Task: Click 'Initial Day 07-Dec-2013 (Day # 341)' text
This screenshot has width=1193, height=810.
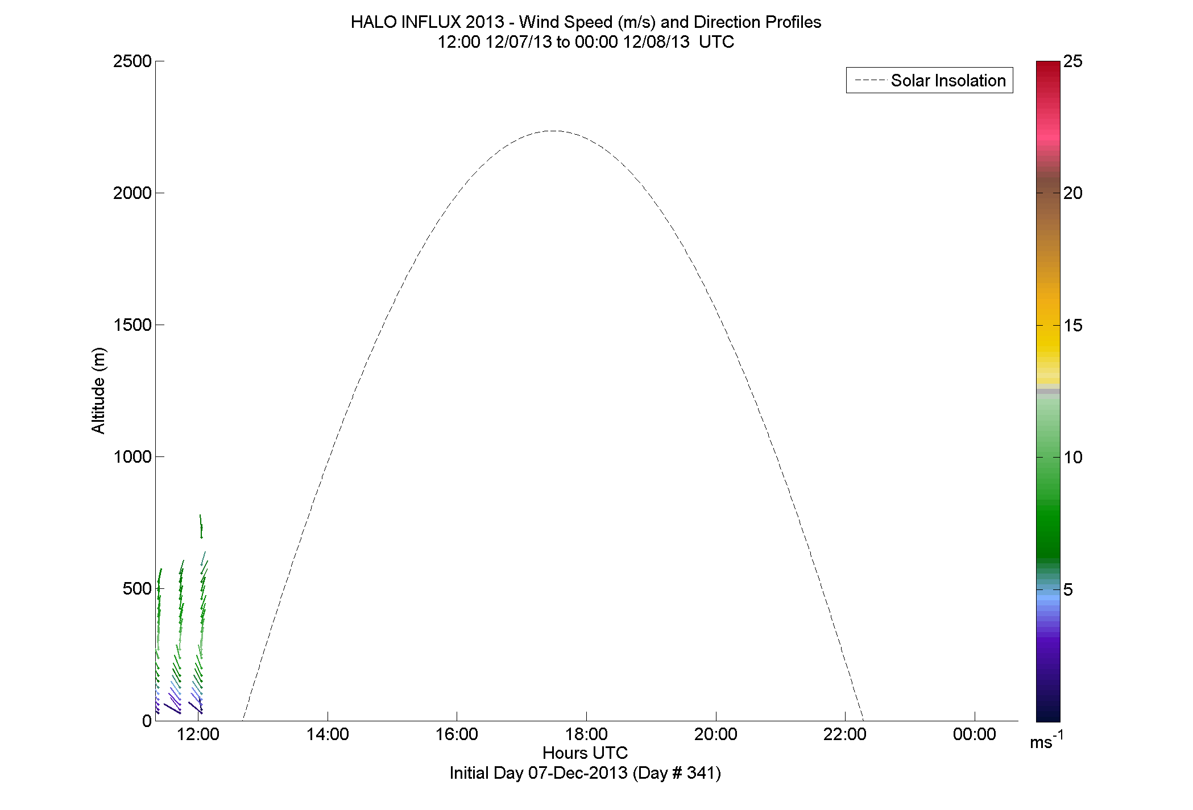Action: (x=585, y=773)
